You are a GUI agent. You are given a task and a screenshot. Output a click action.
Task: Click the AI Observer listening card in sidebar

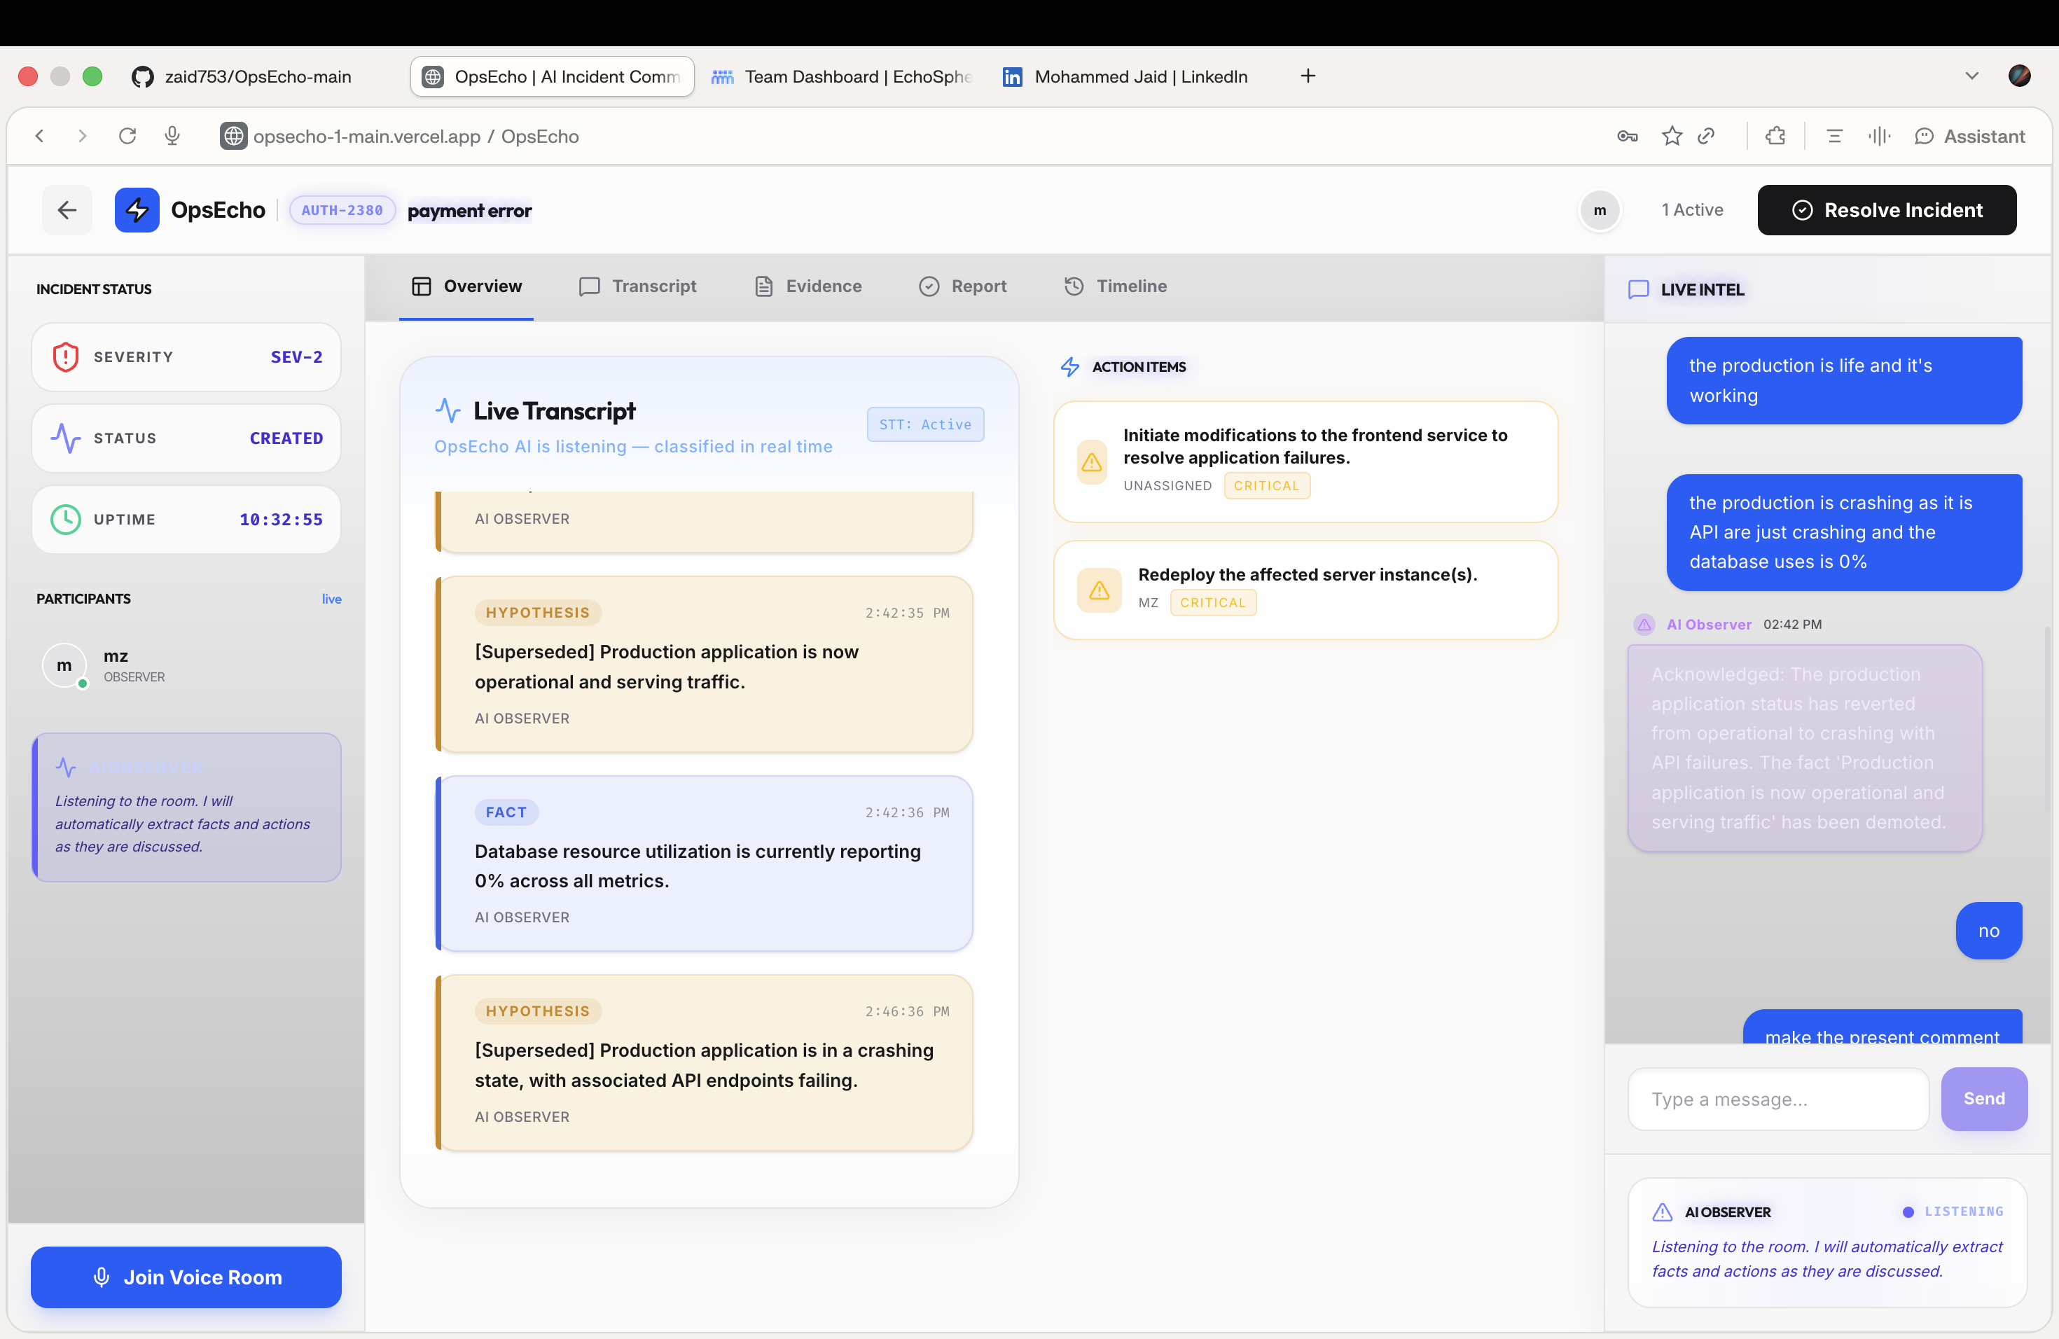[186, 808]
